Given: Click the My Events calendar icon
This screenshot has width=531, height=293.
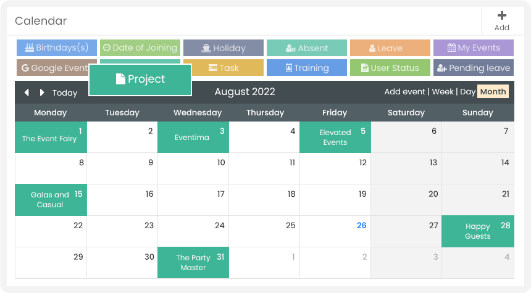Looking at the screenshot, I should tap(451, 47).
